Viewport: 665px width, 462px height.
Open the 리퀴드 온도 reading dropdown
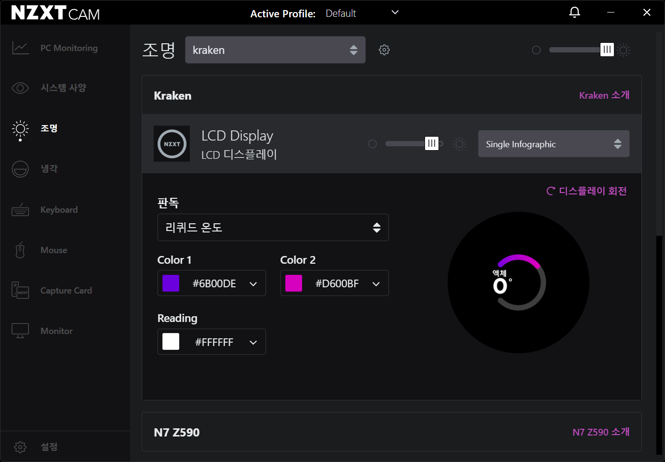click(x=273, y=228)
